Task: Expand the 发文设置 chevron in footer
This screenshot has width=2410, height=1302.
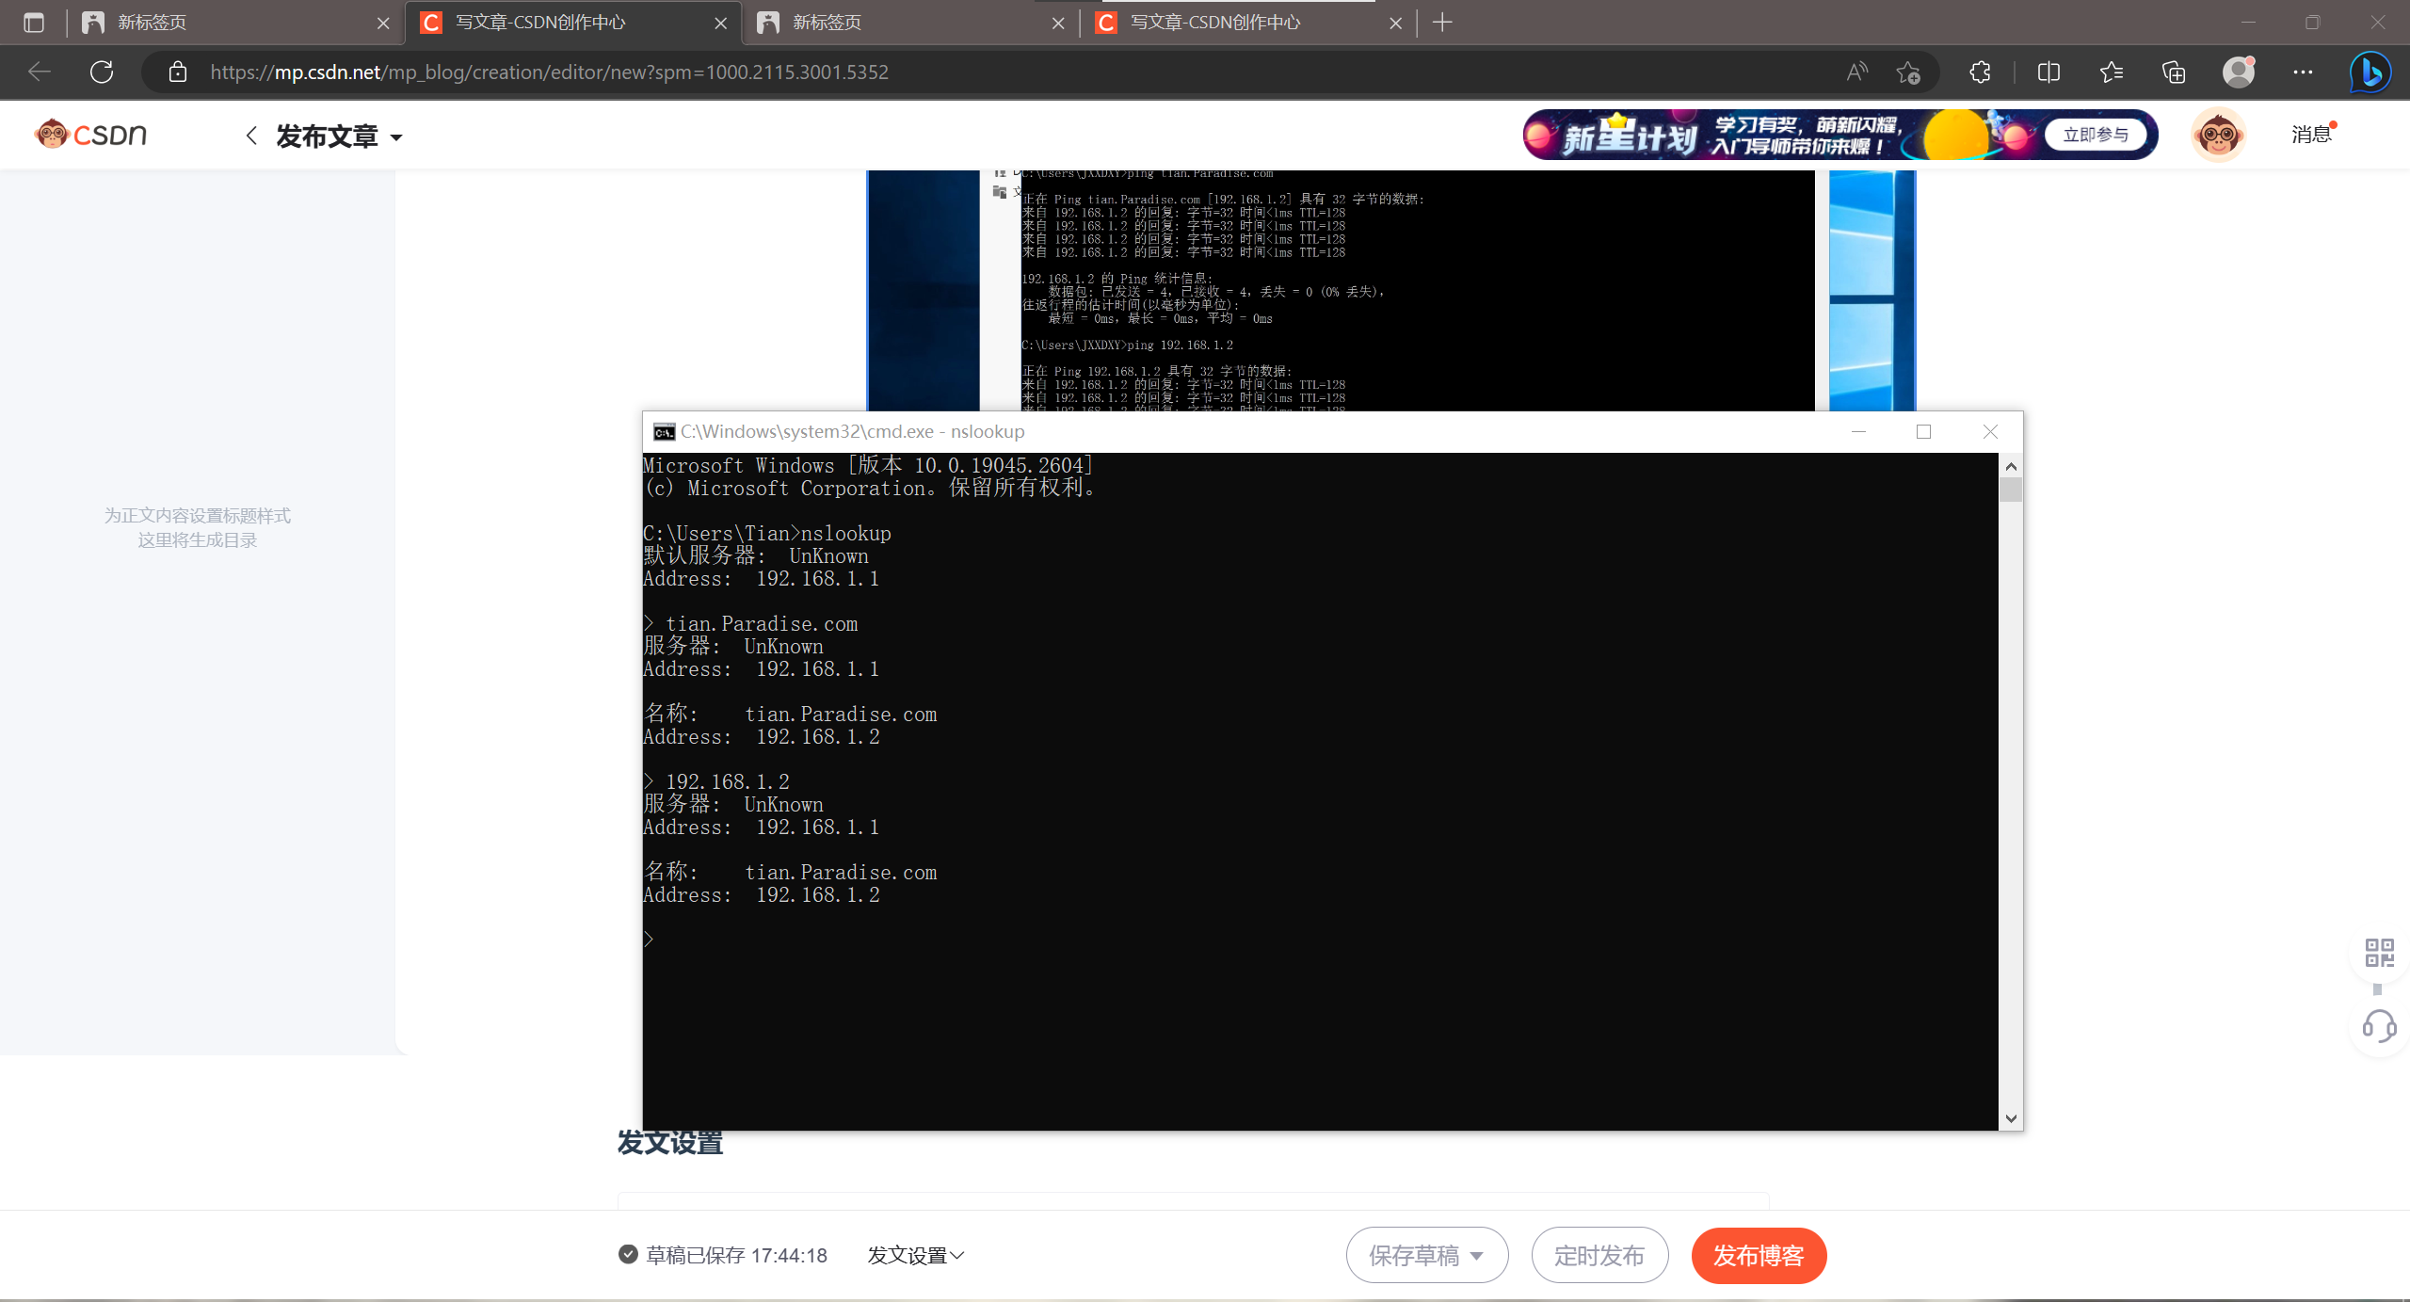Action: (957, 1255)
